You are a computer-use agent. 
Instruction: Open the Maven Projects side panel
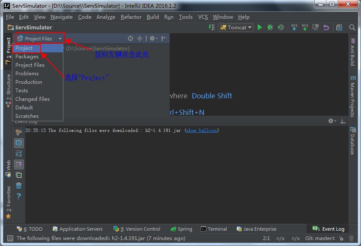(352, 96)
